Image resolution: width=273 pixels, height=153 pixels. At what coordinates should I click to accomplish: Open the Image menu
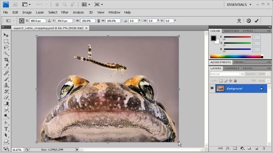pyautogui.click(x=27, y=12)
